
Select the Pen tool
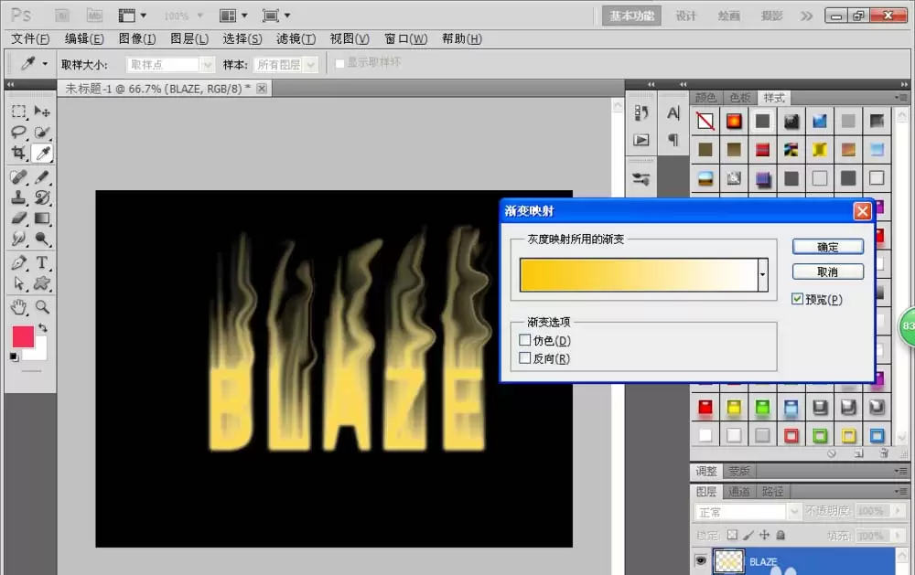(18, 262)
